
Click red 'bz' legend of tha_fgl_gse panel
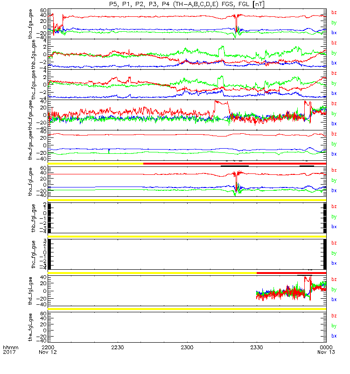(334, 170)
